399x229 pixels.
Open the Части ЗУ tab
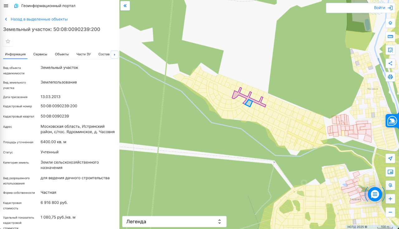pos(84,54)
